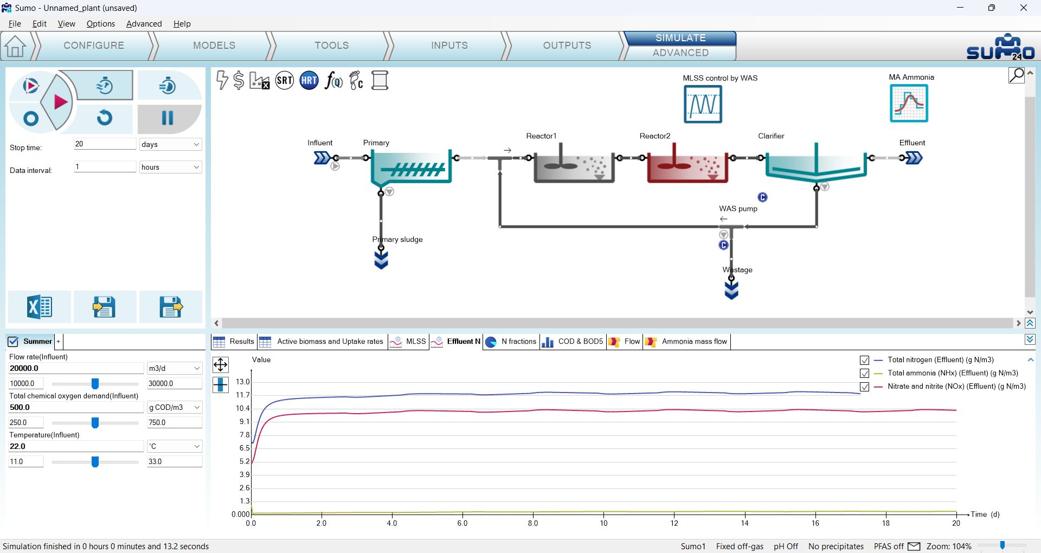Go to the OUTPUTS step
Screen dimensions: 1041x553
pyautogui.click(x=567, y=46)
